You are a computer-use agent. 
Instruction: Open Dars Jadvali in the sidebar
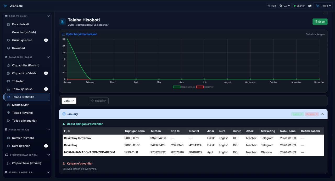pos(20,24)
